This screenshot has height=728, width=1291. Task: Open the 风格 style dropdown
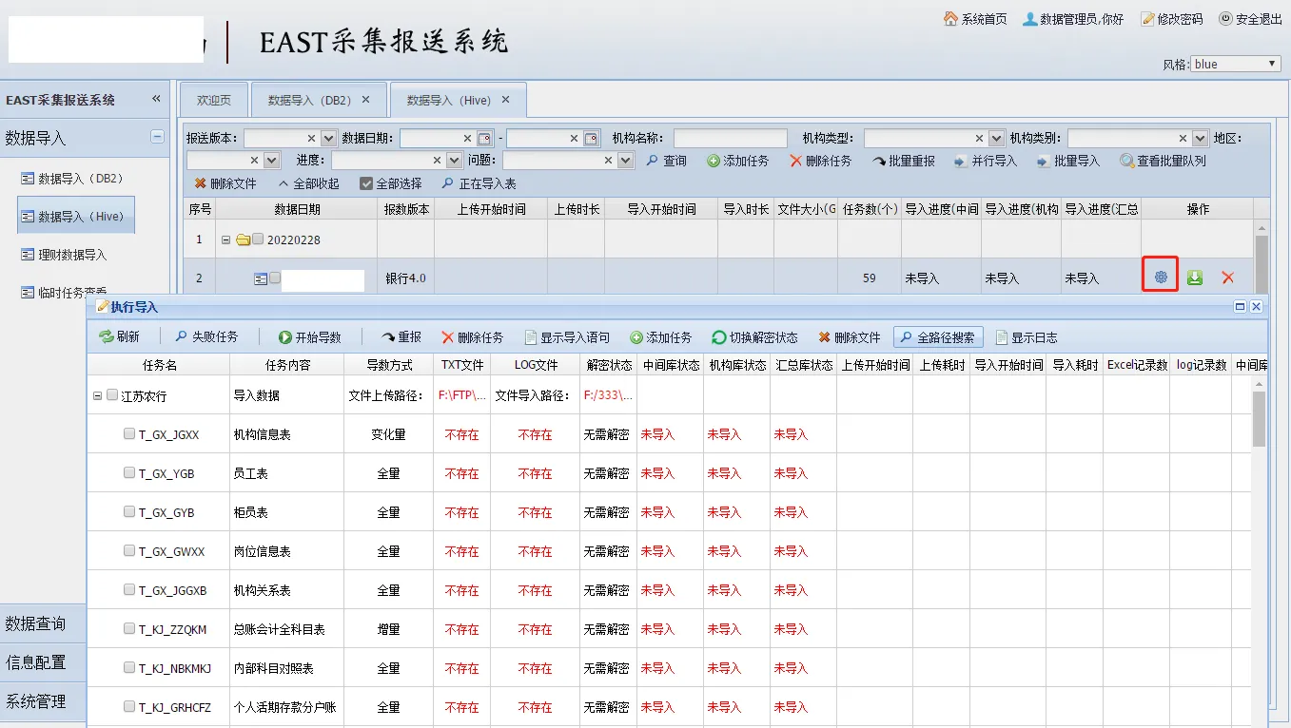click(x=1235, y=64)
